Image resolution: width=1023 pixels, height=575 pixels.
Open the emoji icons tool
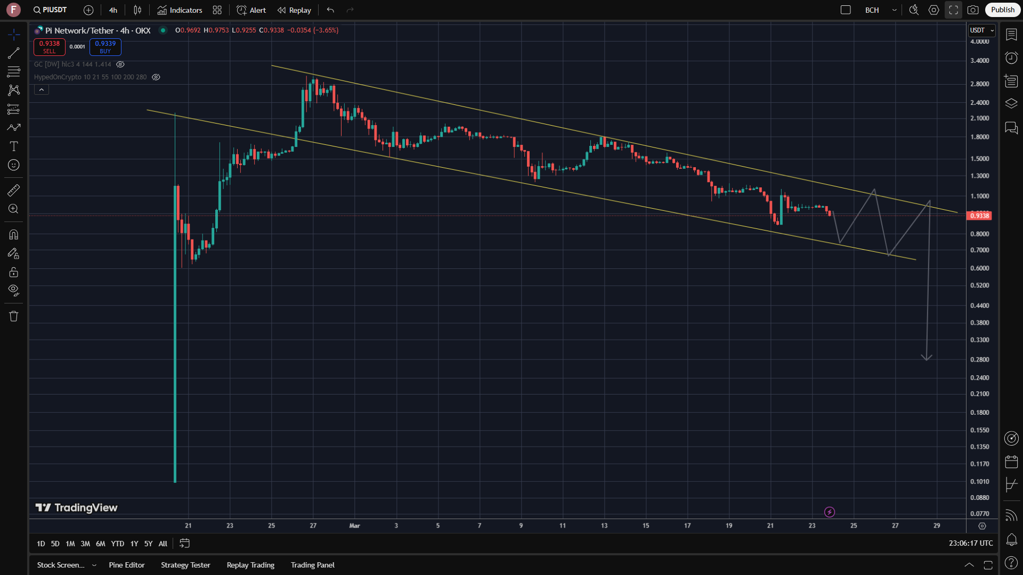pos(14,165)
